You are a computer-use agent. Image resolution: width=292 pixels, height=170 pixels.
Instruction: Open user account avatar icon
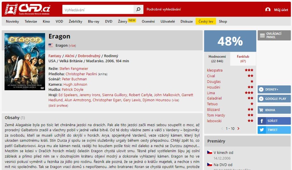pyautogui.click(x=268, y=10)
